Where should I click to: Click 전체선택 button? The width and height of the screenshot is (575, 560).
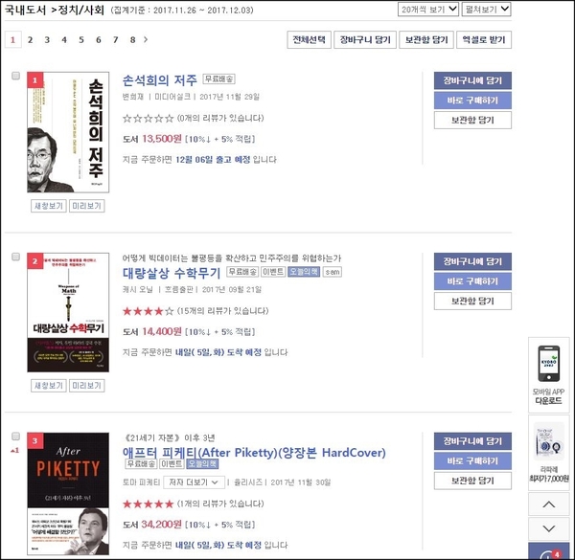pyautogui.click(x=309, y=39)
